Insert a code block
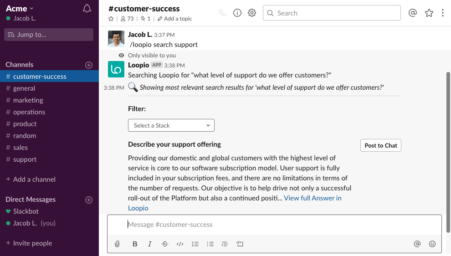The width and height of the screenshot is (451, 256). click(240, 244)
